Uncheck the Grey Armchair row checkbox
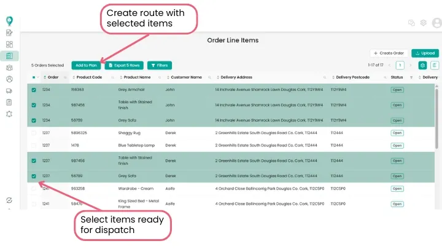442x249 pixels. 34,90
